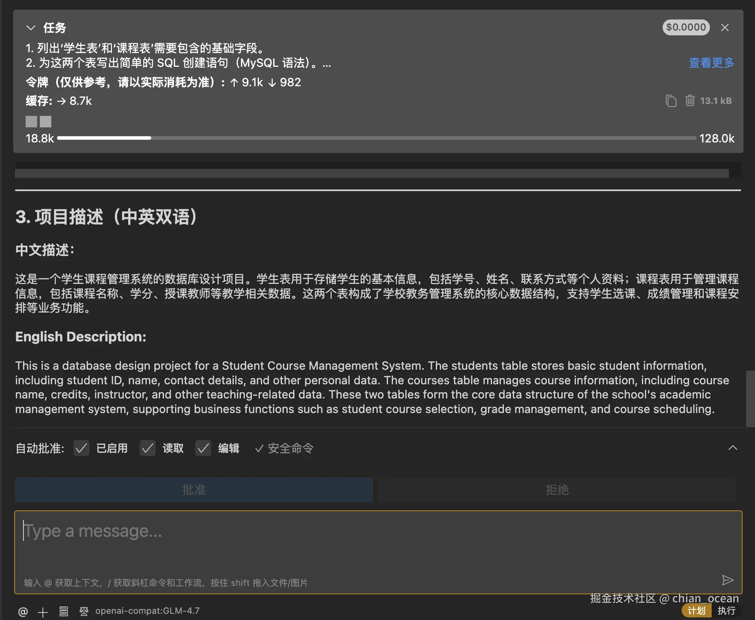
Task: Collapse the 任务 task header chevron
Action: coord(31,28)
